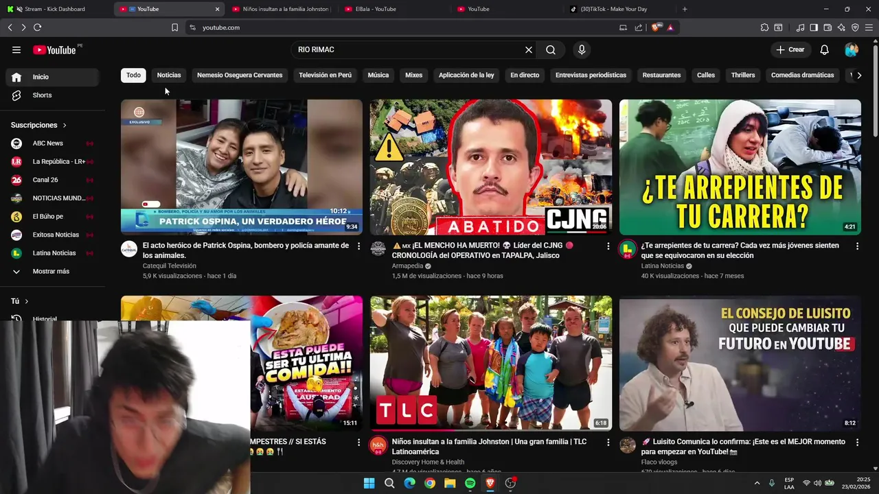
Task: Open Canal 26 subscription
Action: [52, 180]
